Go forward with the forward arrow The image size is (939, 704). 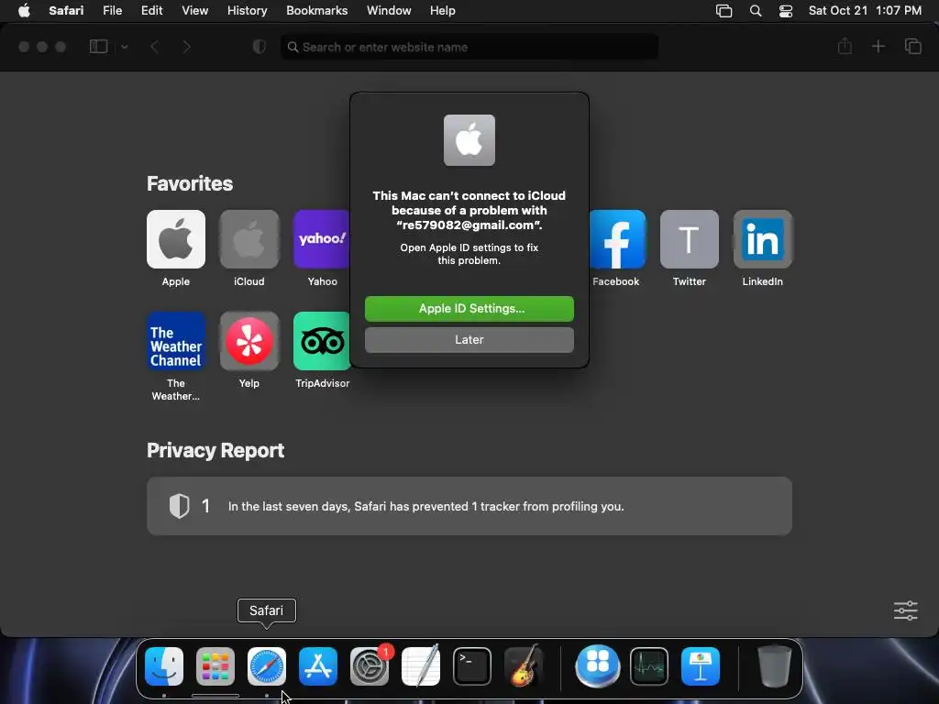coord(186,47)
